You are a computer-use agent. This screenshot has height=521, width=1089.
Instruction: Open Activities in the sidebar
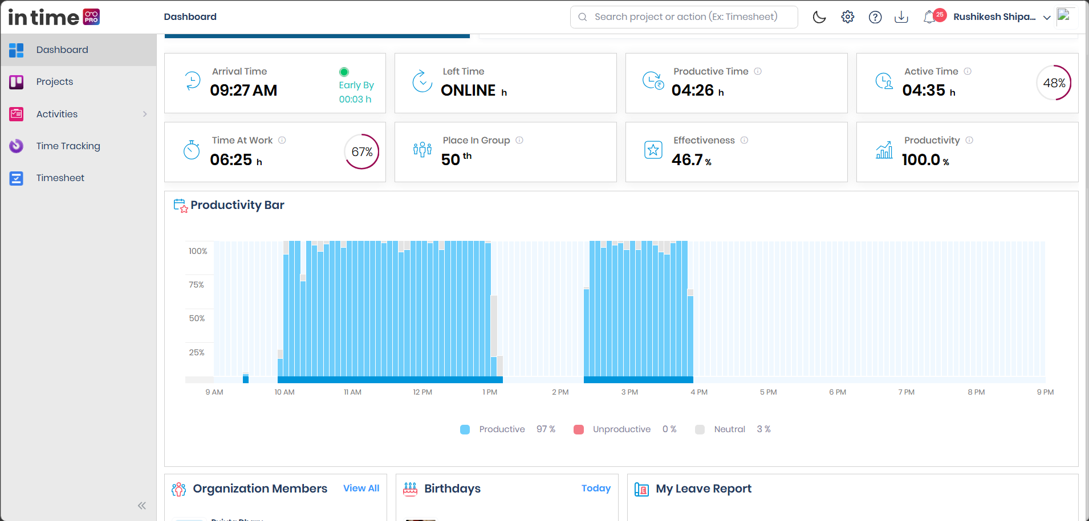tap(78, 114)
